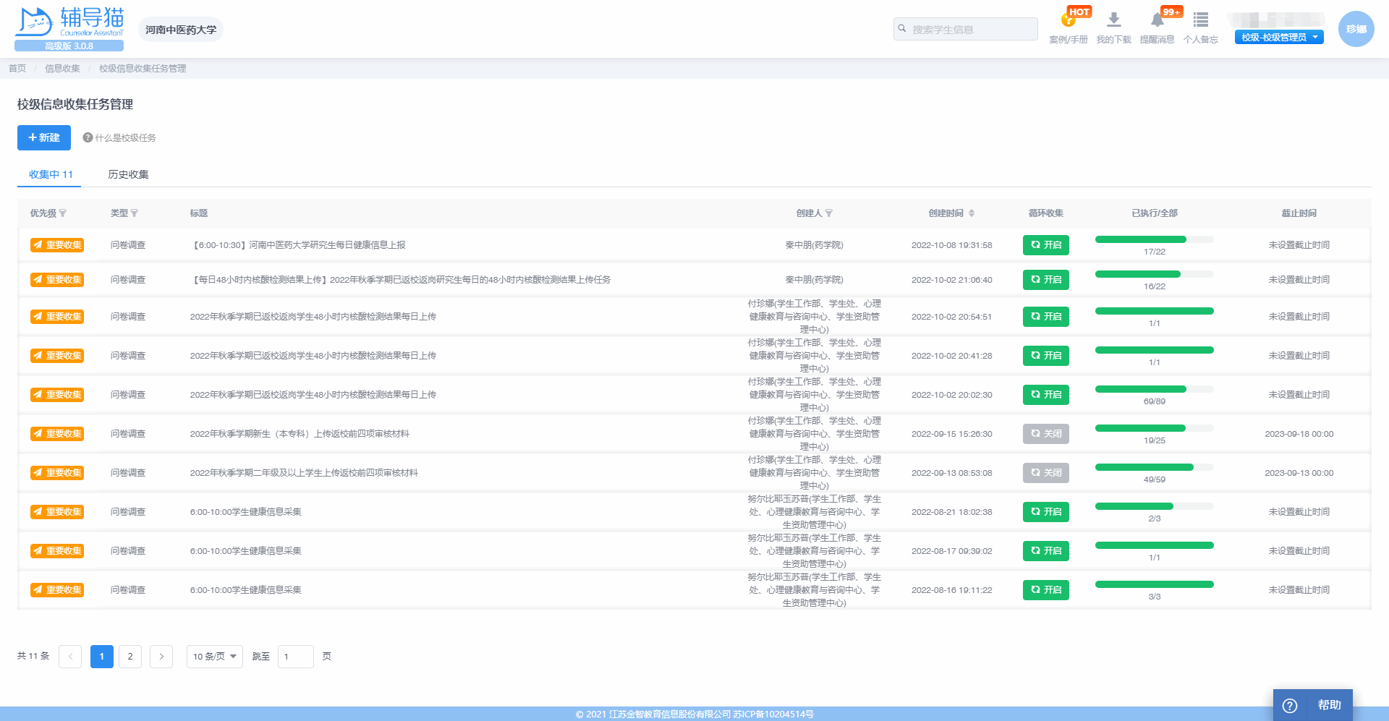Screen dimensions: 1389x721
Task: Toggle 开启 loop collection for the first task
Action: tap(1045, 244)
